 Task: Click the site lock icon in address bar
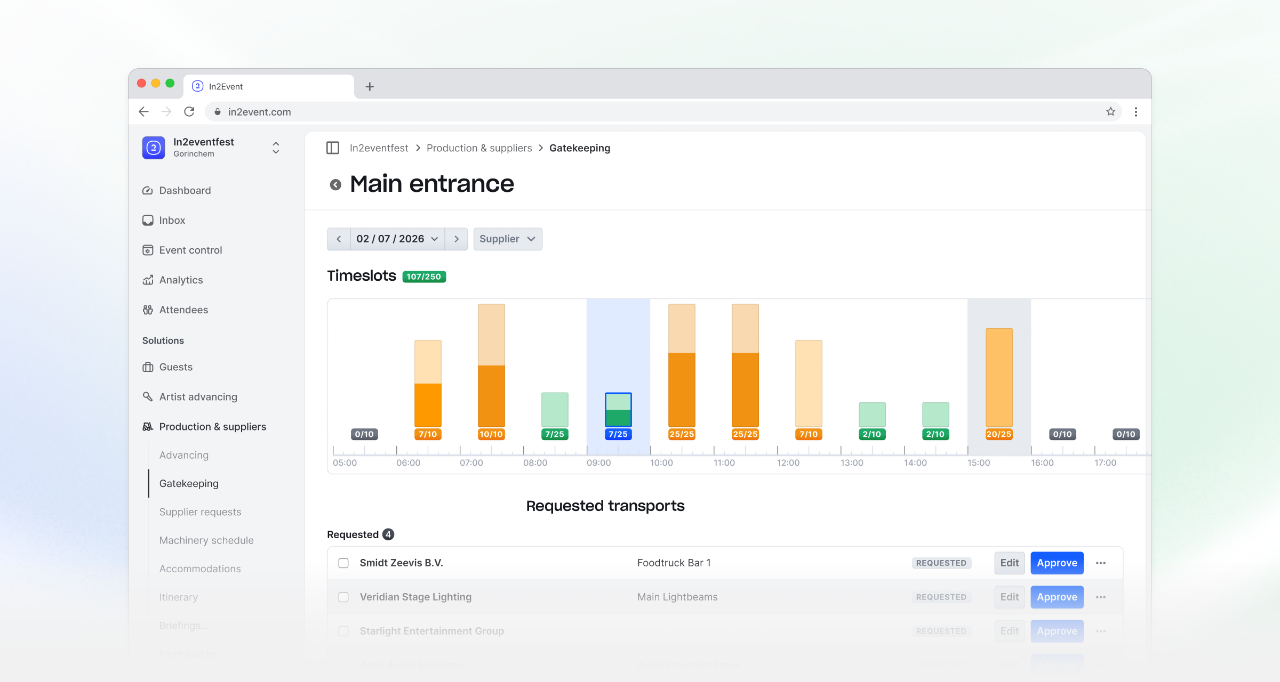tap(218, 112)
